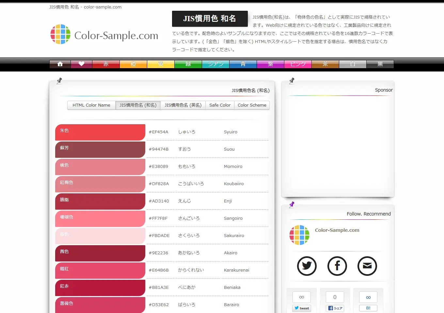Share via the Twitter circle icon
The height and width of the screenshot is (313, 444).
pyautogui.click(x=307, y=266)
